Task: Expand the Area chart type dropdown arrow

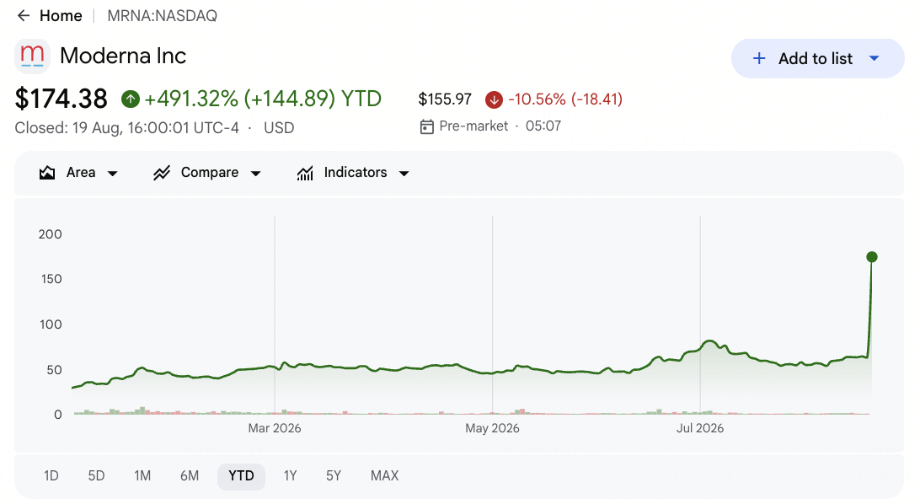Action: click(x=113, y=173)
